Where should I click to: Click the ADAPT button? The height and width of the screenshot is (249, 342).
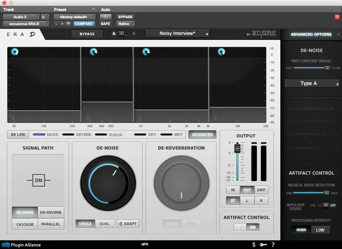(128, 224)
